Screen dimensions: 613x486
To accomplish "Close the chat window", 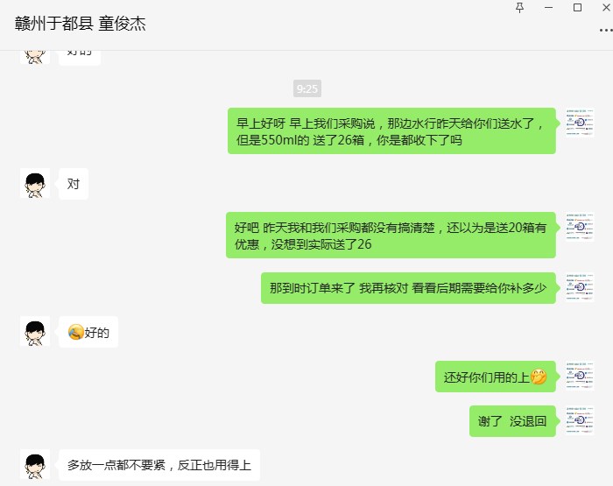I will pyautogui.click(x=606, y=7).
